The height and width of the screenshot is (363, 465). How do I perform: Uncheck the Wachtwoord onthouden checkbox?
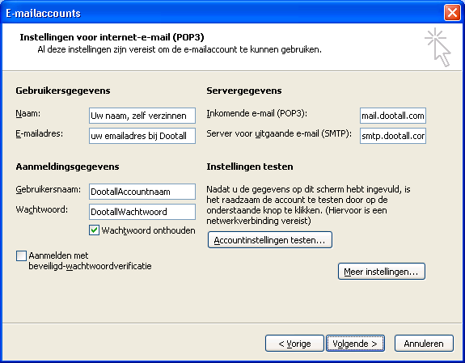pyautogui.click(x=94, y=230)
